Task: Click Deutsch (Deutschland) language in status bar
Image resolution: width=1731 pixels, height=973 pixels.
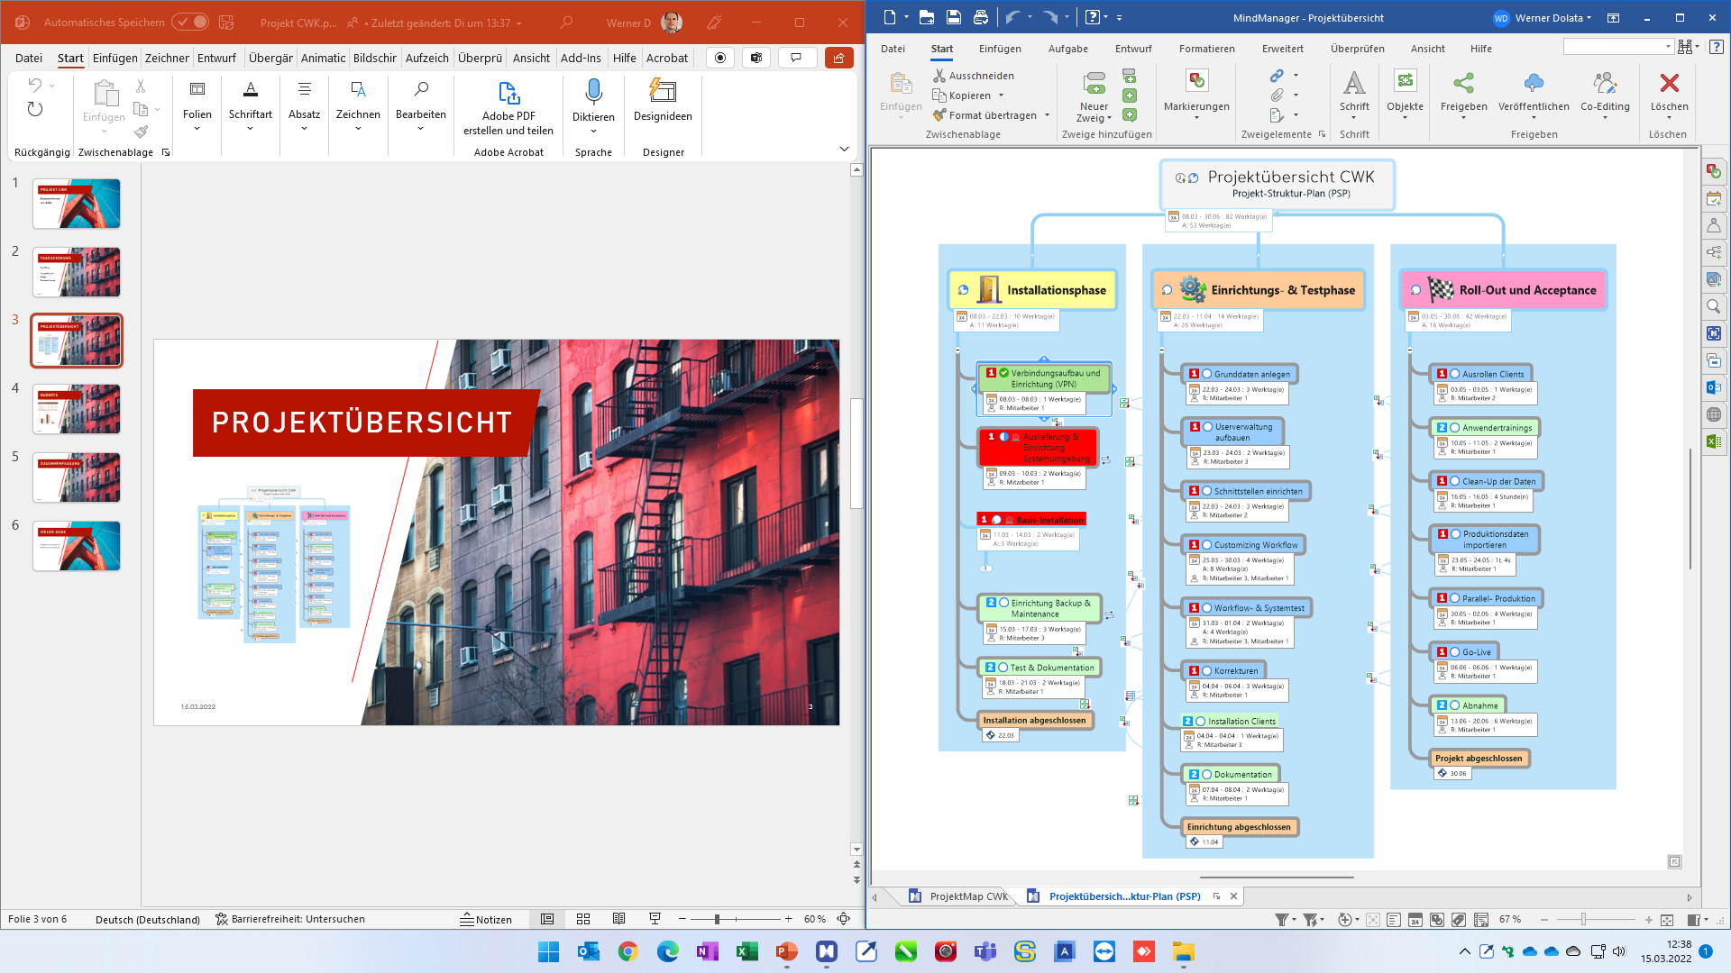Action: [148, 919]
